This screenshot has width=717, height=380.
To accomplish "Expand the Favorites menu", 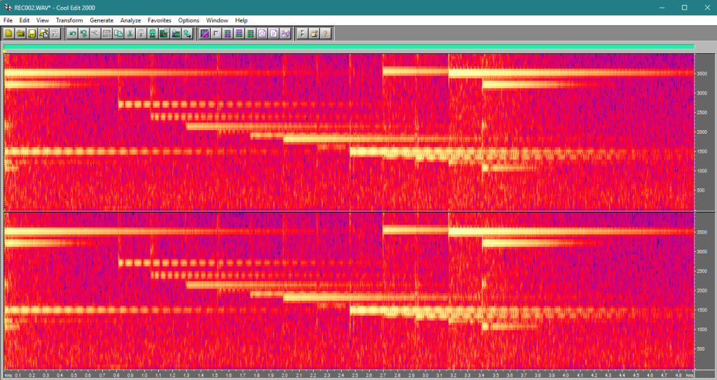I will pyautogui.click(x=160, y=20).
